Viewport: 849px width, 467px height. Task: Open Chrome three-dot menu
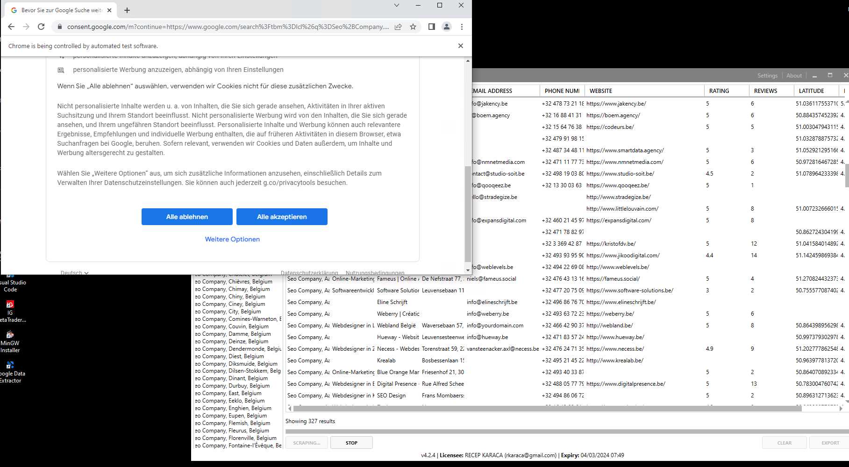(x=462, y=27)
